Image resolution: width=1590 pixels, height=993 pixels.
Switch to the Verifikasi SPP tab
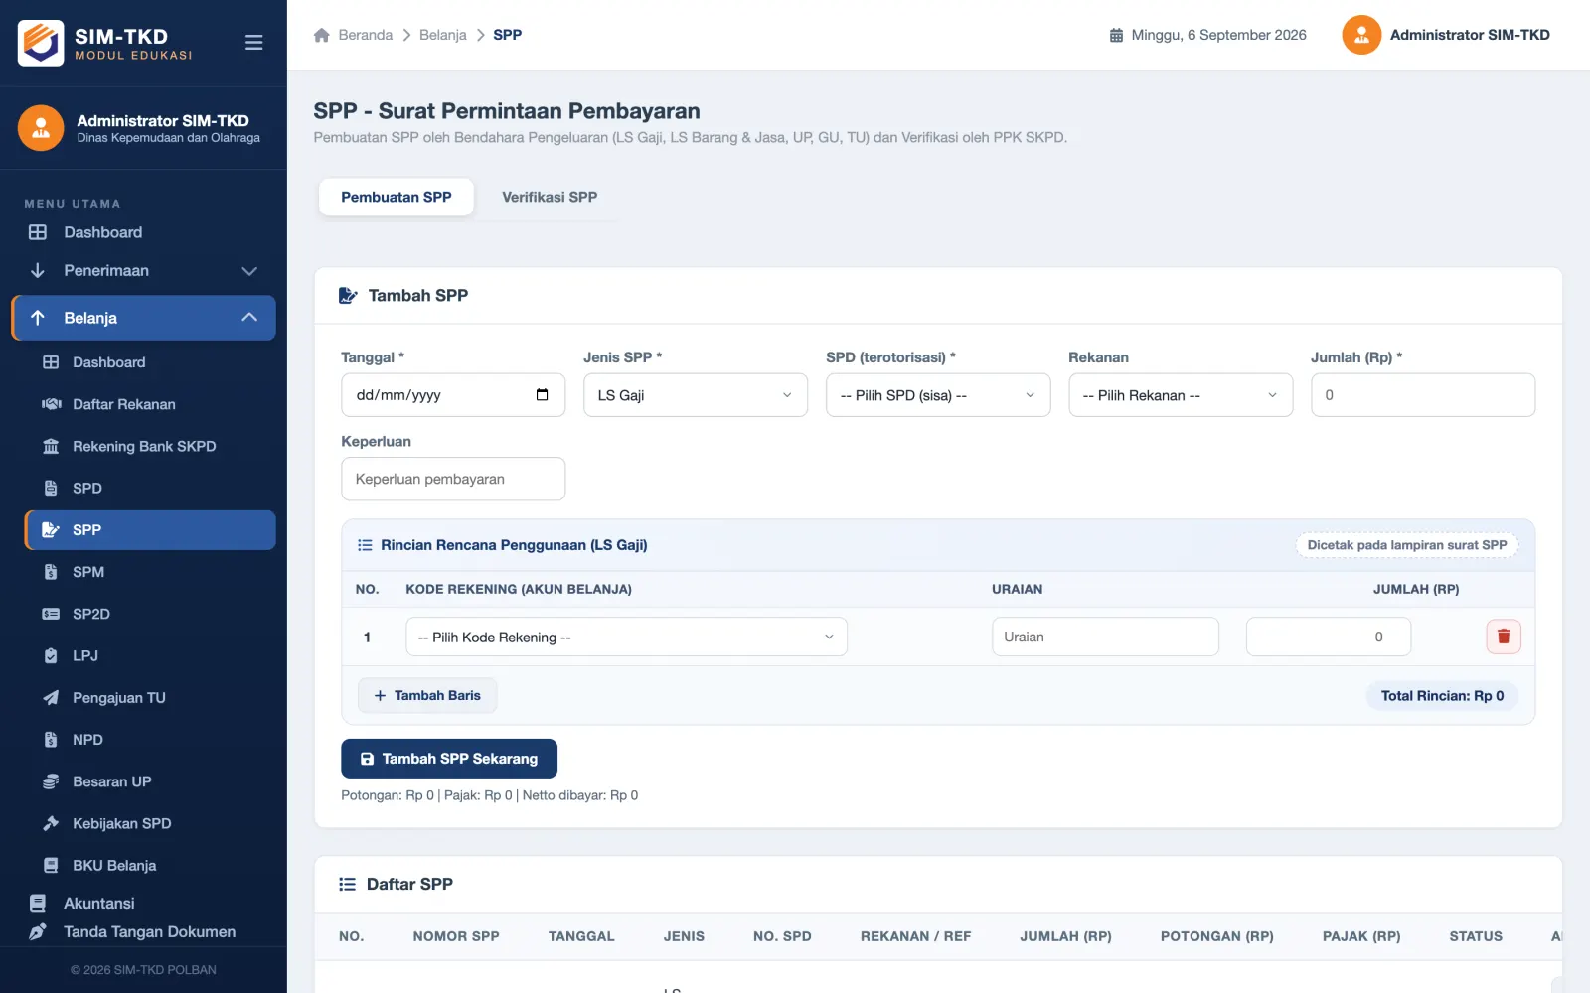point(550,197)
